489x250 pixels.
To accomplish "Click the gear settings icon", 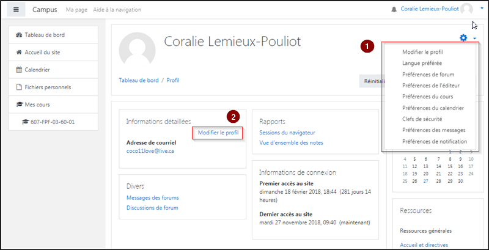I will pos(463,38).
